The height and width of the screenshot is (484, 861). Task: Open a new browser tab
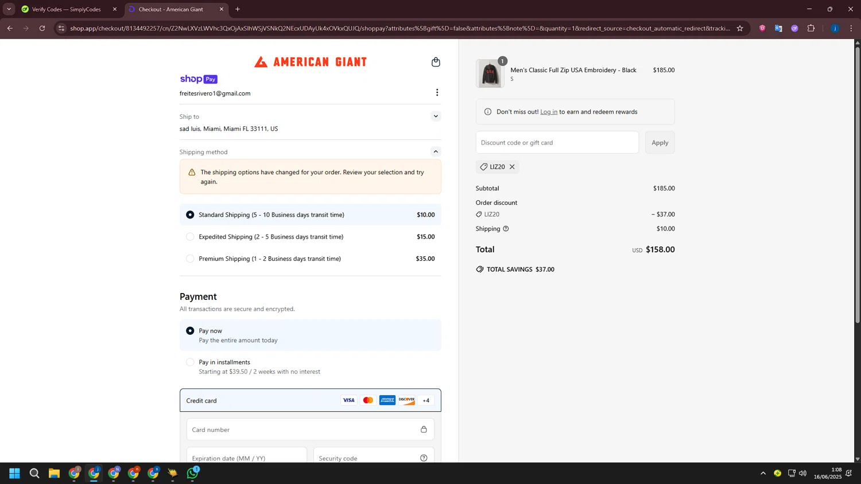coord(238,9)
